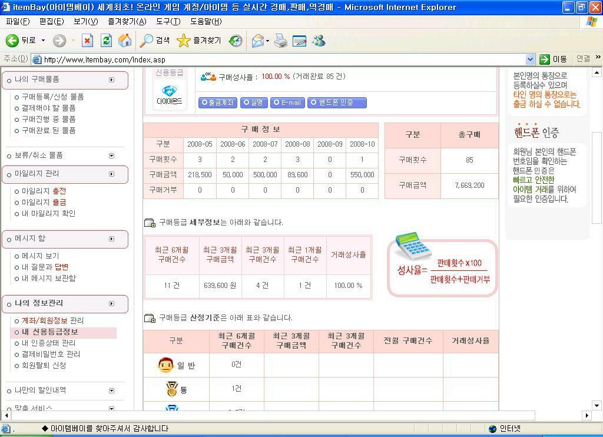Open 계좌/회원정보 관리 link

(52, 321)
